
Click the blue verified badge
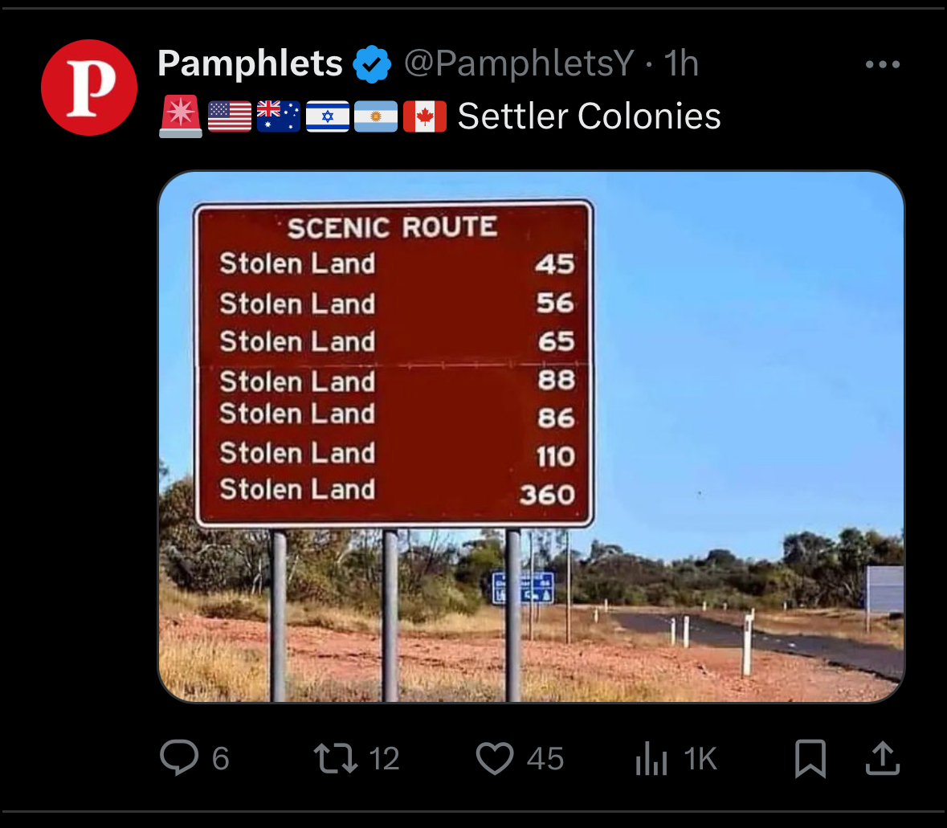click(372, 64)
